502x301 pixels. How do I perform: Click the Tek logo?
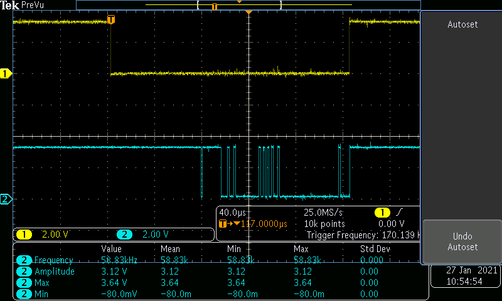pyautogui.click(x=10, y=5)
